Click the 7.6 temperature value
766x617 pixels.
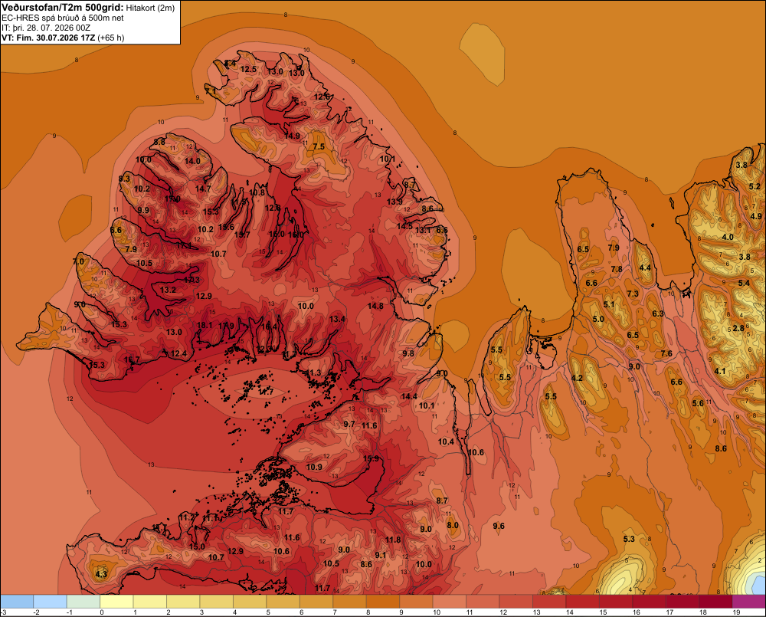(x=666, y=353)
